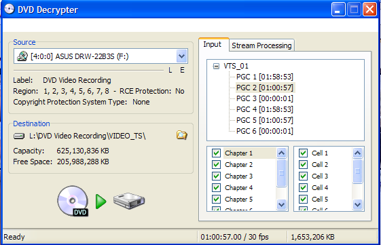Click the drive icon beside the destination path
Image resolution: width=381 pixels, height=245 pixels.
point(19,136)
